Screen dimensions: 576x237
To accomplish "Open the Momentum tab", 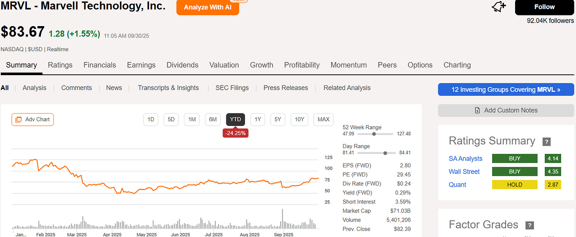I will click(x=349, y=65).
